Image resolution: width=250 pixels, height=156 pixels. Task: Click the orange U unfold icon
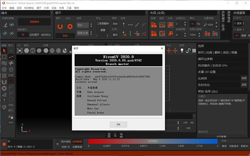click(60, 27)
